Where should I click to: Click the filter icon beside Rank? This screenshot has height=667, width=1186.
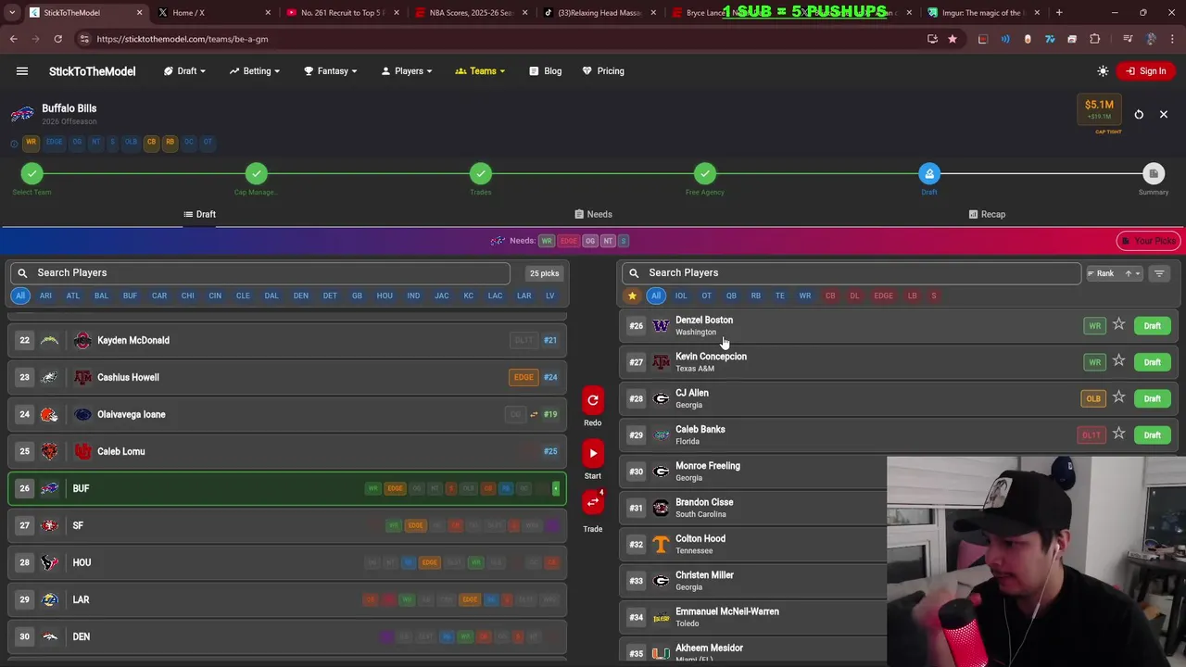1159,273
